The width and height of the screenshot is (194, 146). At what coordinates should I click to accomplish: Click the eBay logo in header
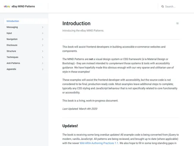pyautogui.click(x=7, y=6)
